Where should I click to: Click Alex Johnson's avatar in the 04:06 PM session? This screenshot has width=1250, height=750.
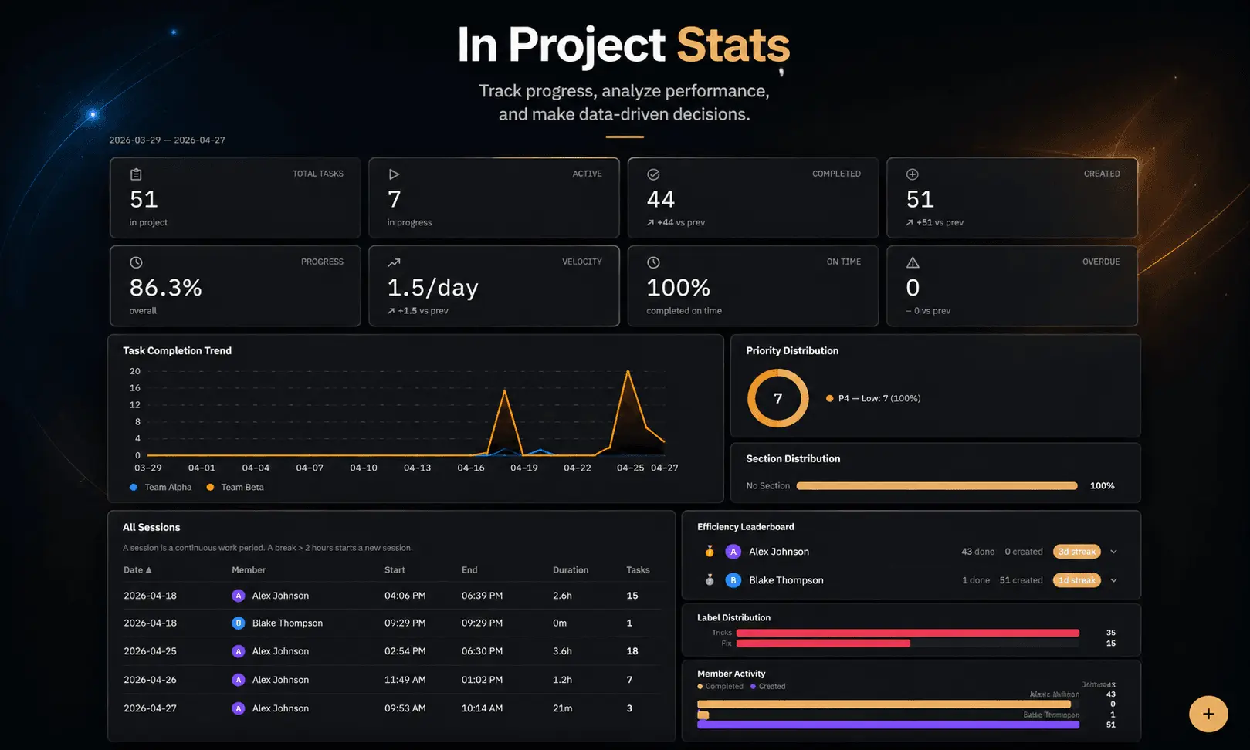point(239,596)
